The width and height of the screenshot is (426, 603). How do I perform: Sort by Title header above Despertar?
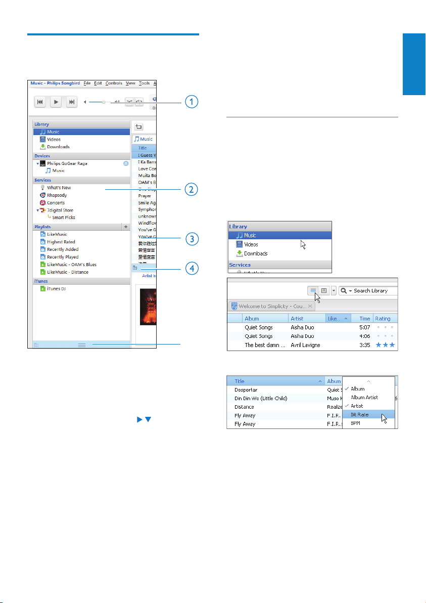(x=276, y=381)
